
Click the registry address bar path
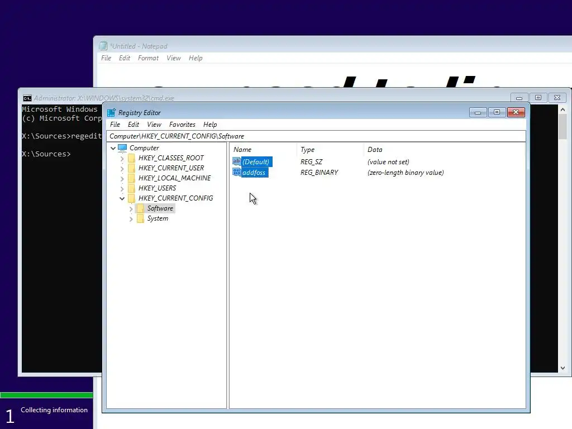pos(316,136)
